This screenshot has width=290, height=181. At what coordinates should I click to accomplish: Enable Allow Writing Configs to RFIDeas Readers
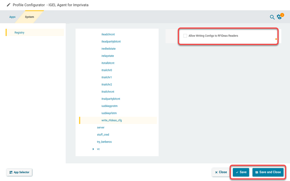[185, 36]
